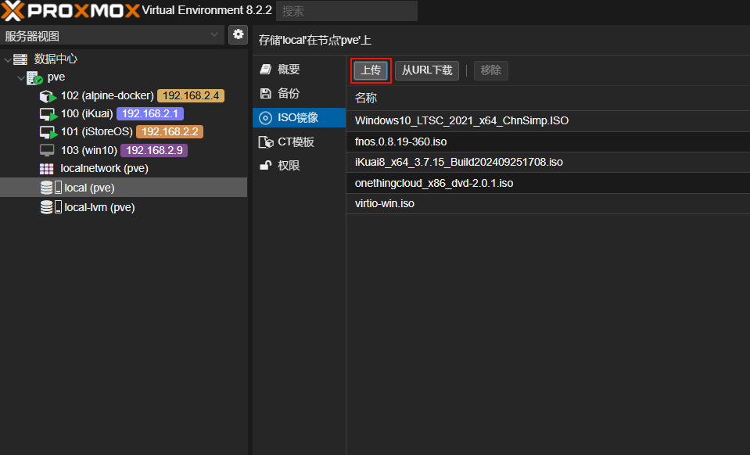The height and width of the screenshot is (455, 750).
Task: Select the virtio-win.iso file row
Action: pos(384,203)
